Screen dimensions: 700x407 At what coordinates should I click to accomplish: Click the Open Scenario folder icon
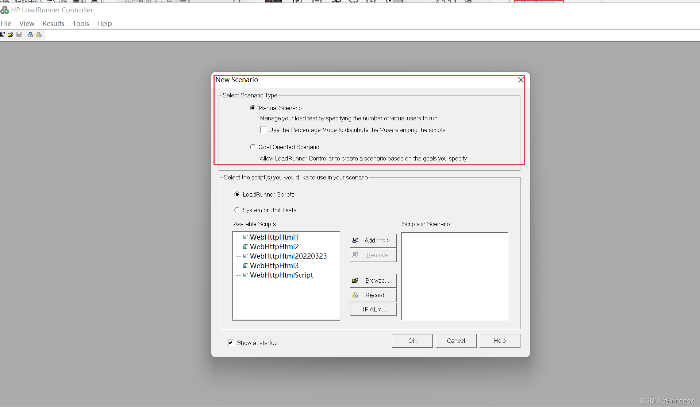click(10, 35)
